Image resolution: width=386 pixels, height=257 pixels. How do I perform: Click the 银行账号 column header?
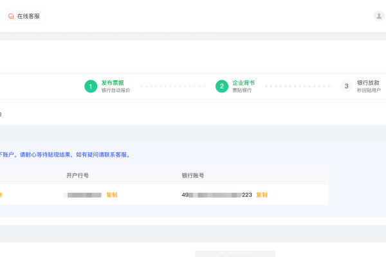(193, 175)
